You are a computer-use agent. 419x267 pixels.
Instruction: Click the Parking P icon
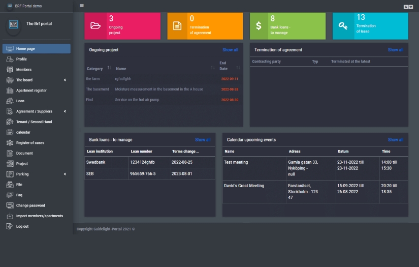(x=10, y=174)
